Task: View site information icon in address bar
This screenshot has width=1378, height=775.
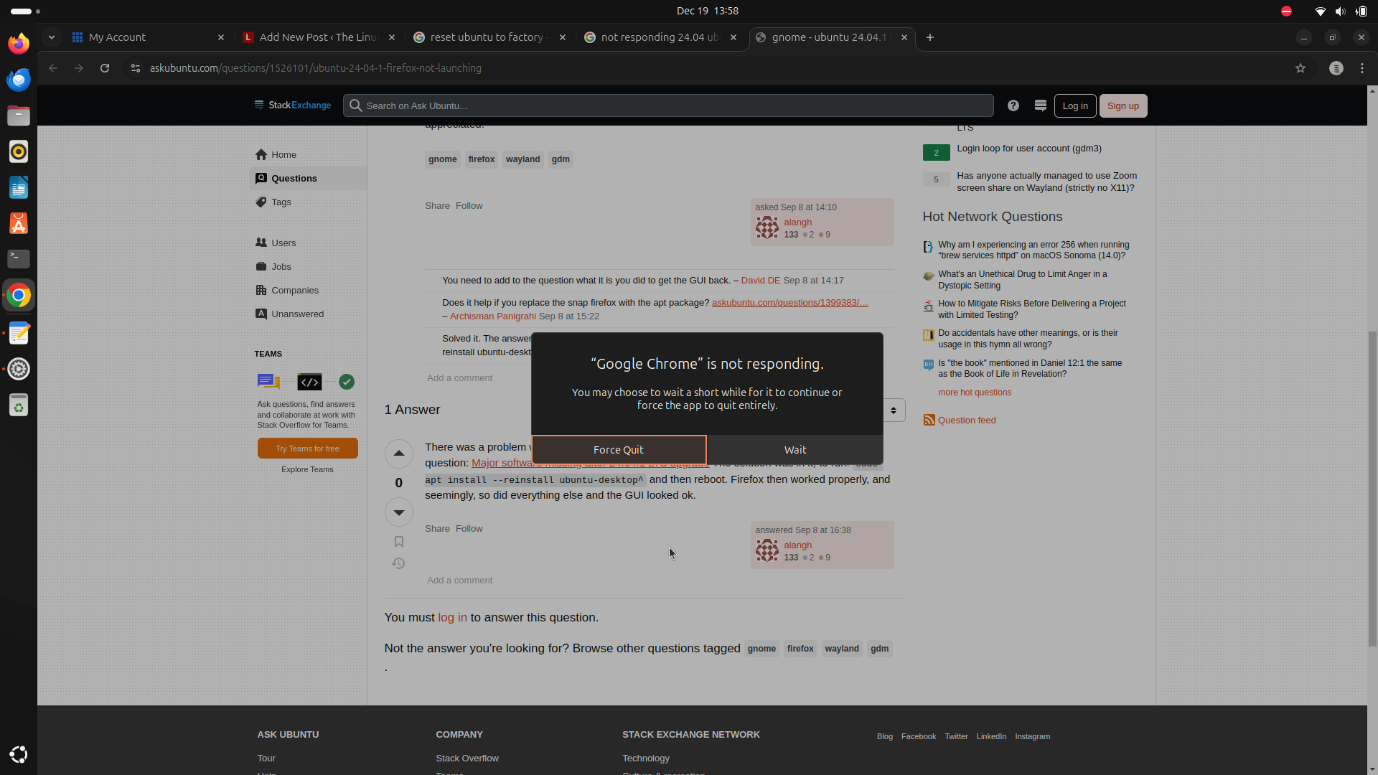Action: [x=135, y=68]
